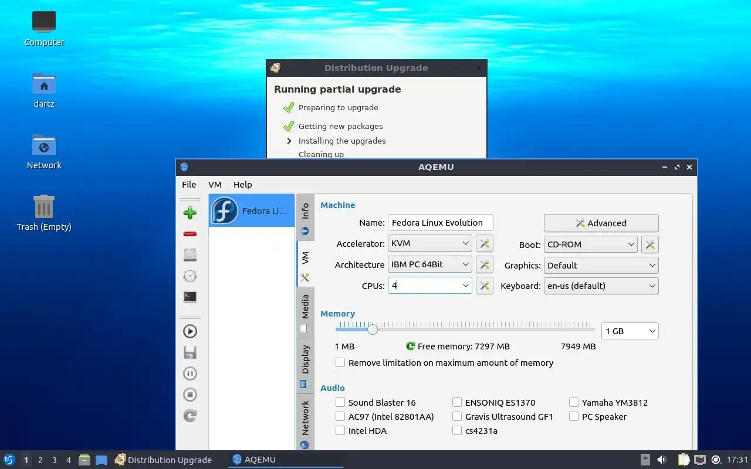Click the network icon in system tray
The height and width of the screenshot is (469, 751).
tap(700, 460)
